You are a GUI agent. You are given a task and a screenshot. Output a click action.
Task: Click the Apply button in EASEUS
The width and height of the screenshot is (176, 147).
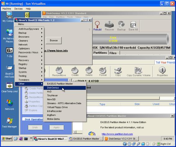(57, 127)
